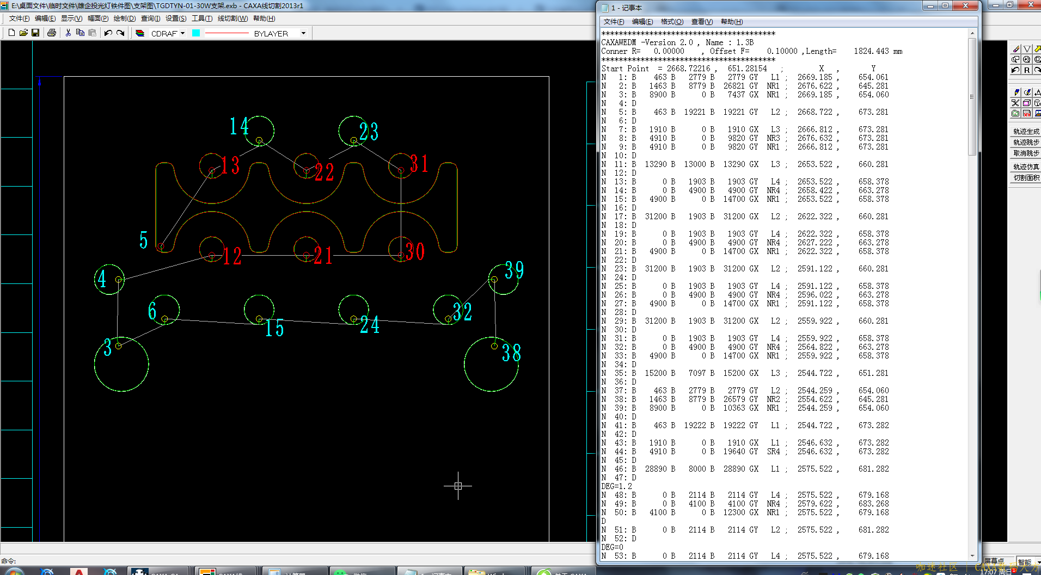Click the Notepad scroll down arrow
This screenshot has height=575, width=1041.
coord(972,556)
